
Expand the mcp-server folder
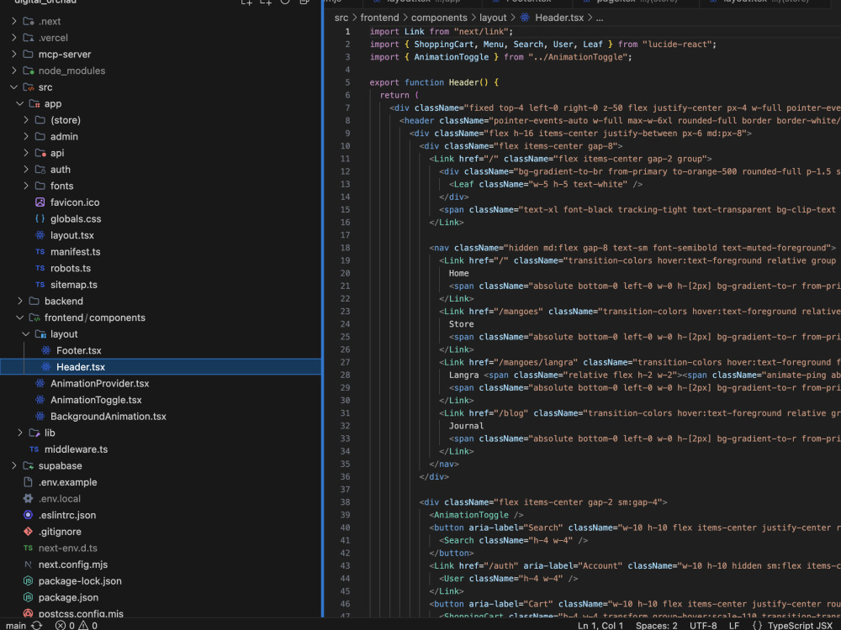[14, 54]
